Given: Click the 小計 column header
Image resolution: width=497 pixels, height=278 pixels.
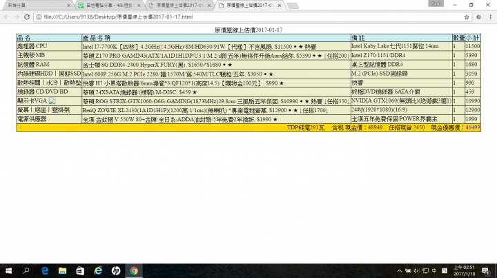Looking at the screenshot, I should click(473, 38).
